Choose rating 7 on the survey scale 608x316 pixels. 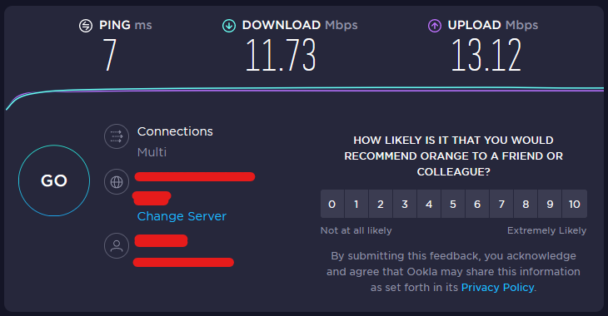pos(501,204)
